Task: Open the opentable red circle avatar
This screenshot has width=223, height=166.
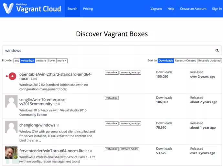Action: coord(11,76)
